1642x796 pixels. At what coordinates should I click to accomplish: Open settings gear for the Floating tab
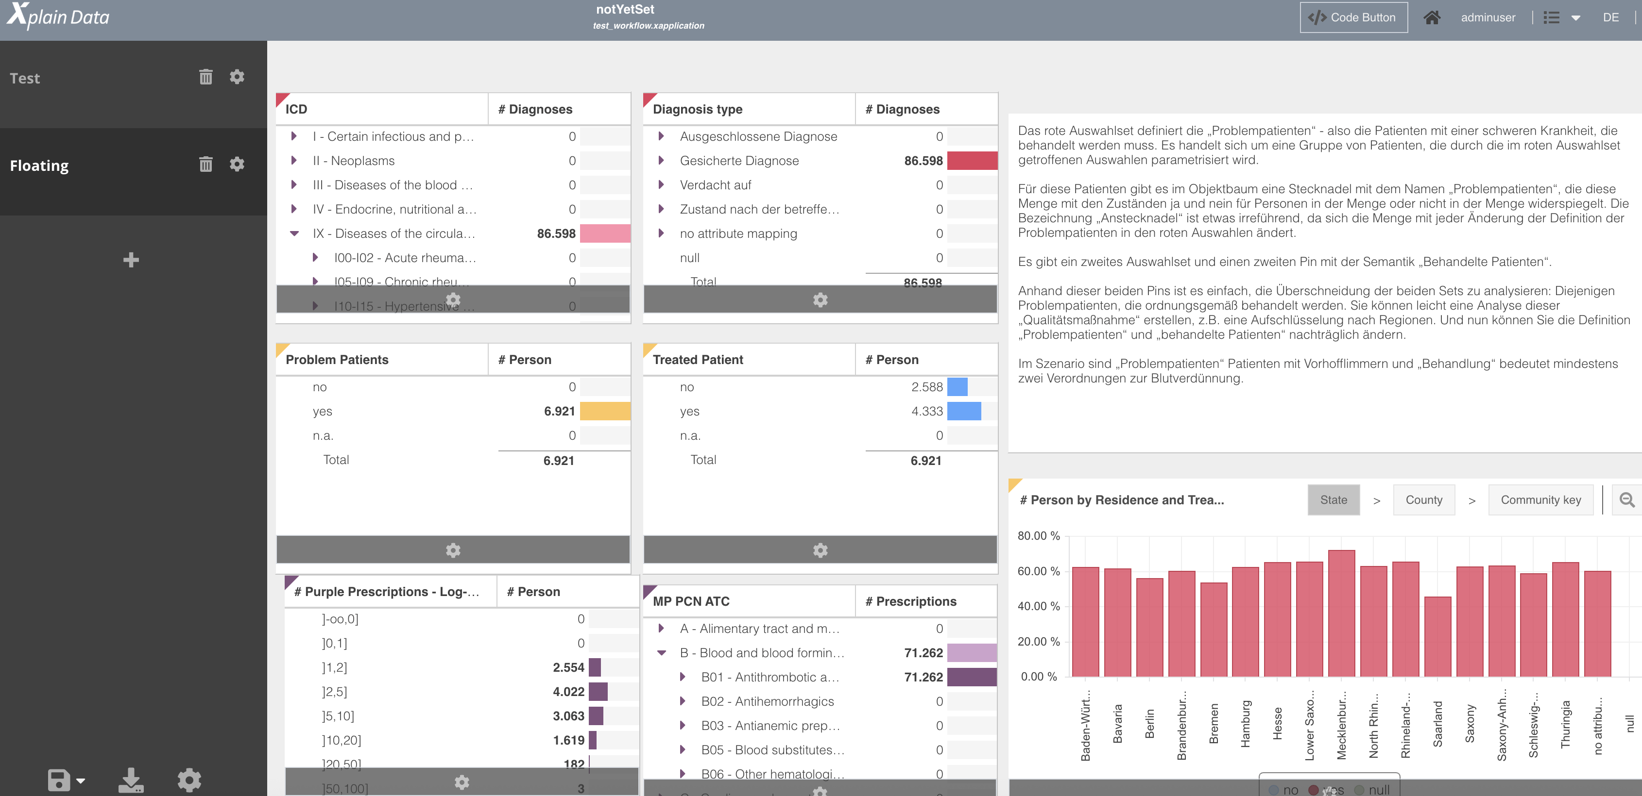coord(237,164)
